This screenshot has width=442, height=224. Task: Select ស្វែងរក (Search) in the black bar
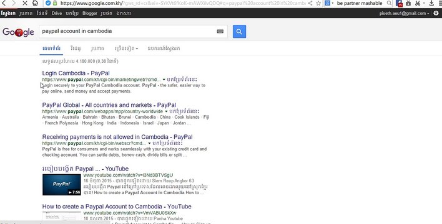click(8, 13)
